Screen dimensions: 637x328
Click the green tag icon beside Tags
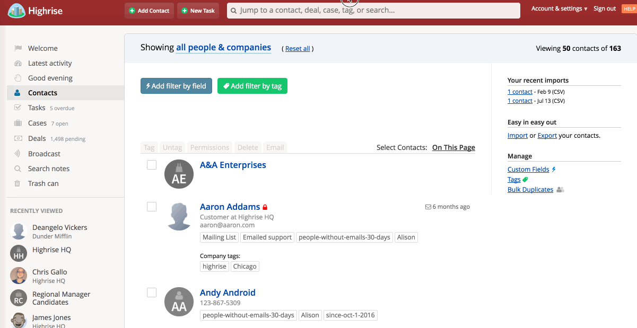tap(526, 179)
